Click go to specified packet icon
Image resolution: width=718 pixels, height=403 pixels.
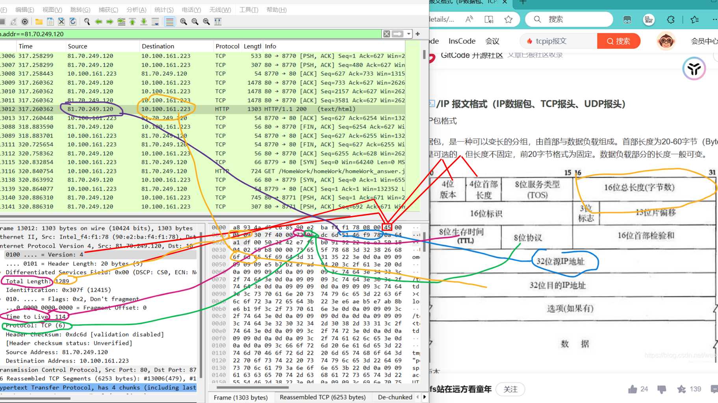click(121, 22)
